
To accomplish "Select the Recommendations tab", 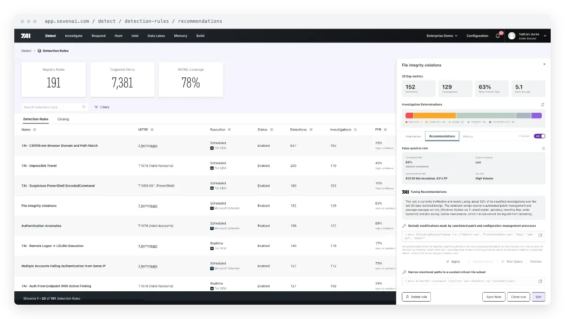I will (442, 136).
